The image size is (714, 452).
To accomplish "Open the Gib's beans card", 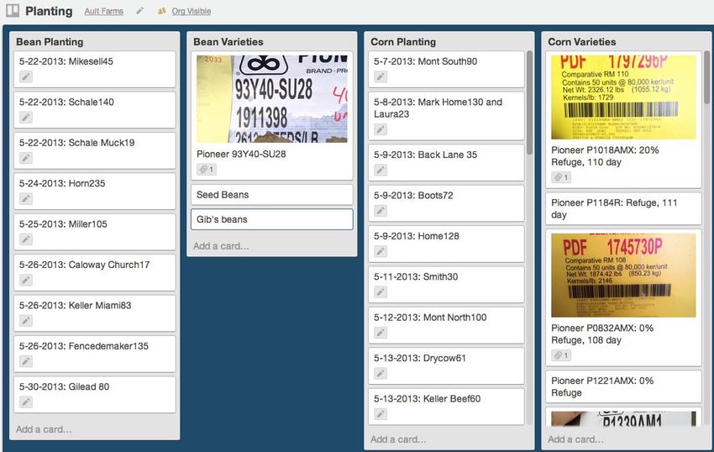I will [x=272, y=219].
